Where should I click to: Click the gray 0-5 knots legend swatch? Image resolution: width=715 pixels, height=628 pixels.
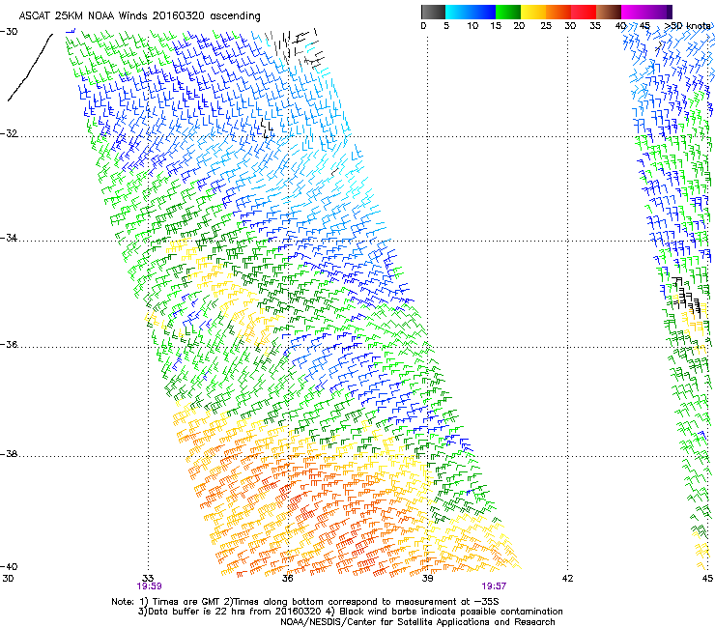coord(433,12)
